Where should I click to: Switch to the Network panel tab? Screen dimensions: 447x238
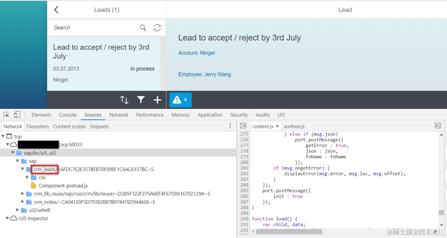coord(119,115)
